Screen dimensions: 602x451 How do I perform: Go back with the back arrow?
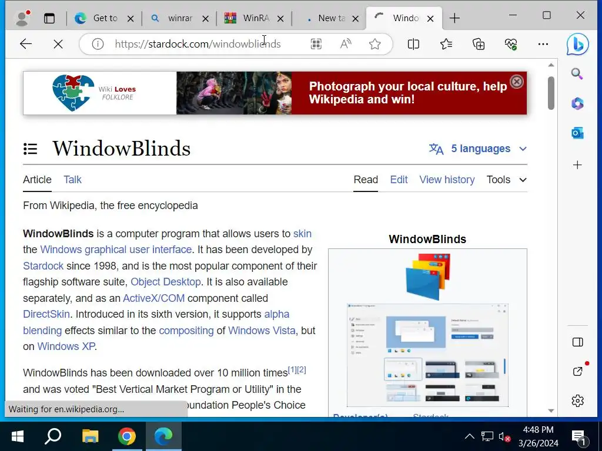(26, 44)
